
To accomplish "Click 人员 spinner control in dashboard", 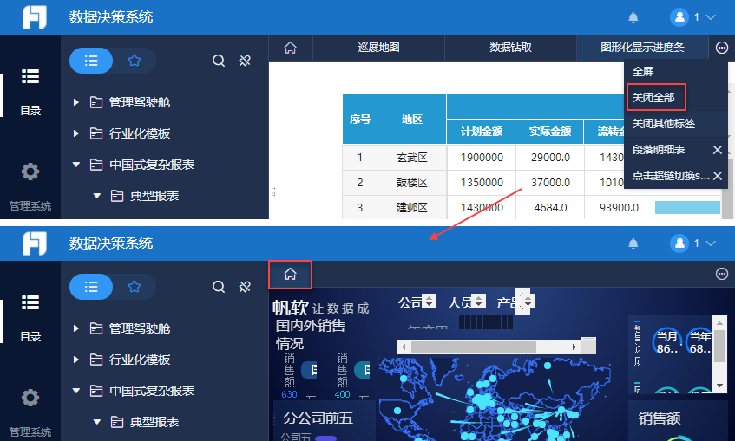I will pyautogui.click(x=478, y=301).
